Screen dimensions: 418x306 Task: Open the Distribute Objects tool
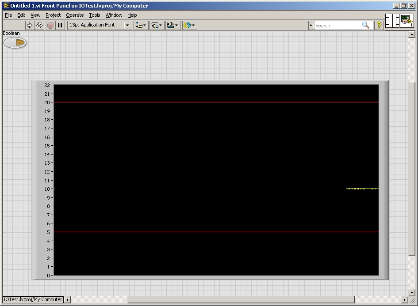pyautogui.click(x=157, y=25)
